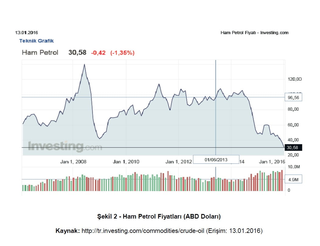
Task: Click the 10.0M volume axis label
Action: pos(294,167)
